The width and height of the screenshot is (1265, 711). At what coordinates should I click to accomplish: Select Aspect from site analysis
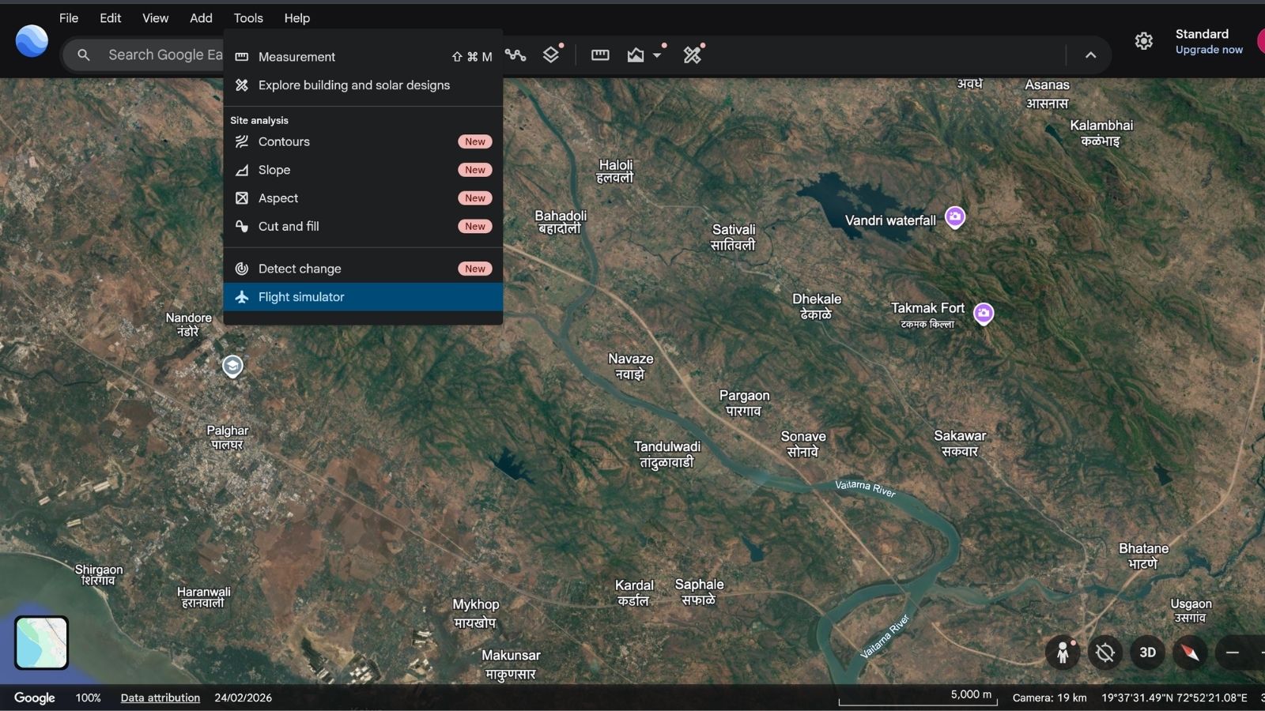point(363,198)
